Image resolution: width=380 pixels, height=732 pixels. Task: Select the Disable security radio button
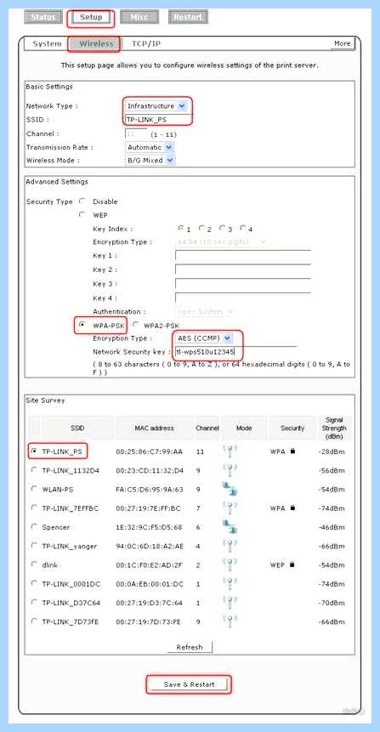(x=82, y=201)
